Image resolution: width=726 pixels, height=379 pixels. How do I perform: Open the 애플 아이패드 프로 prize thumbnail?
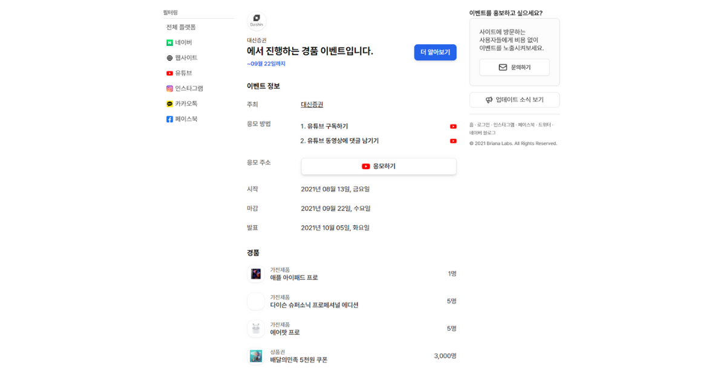click(256, 274)
